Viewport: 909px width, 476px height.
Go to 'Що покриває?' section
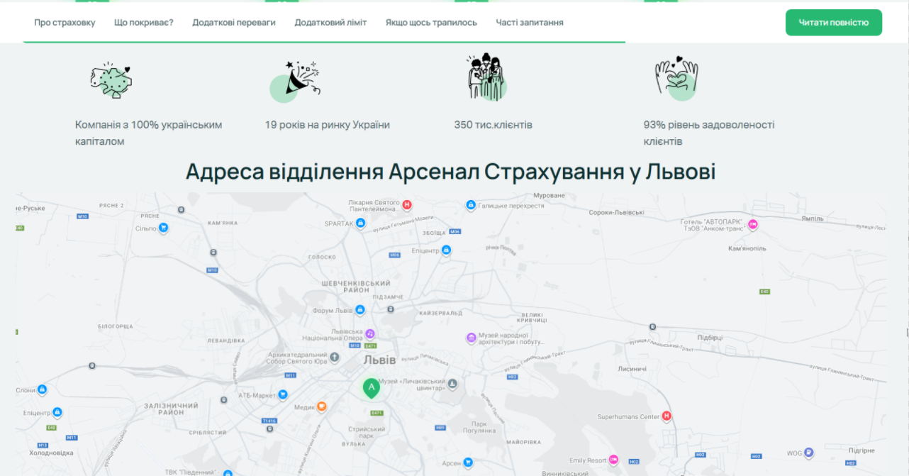point(144,23)
